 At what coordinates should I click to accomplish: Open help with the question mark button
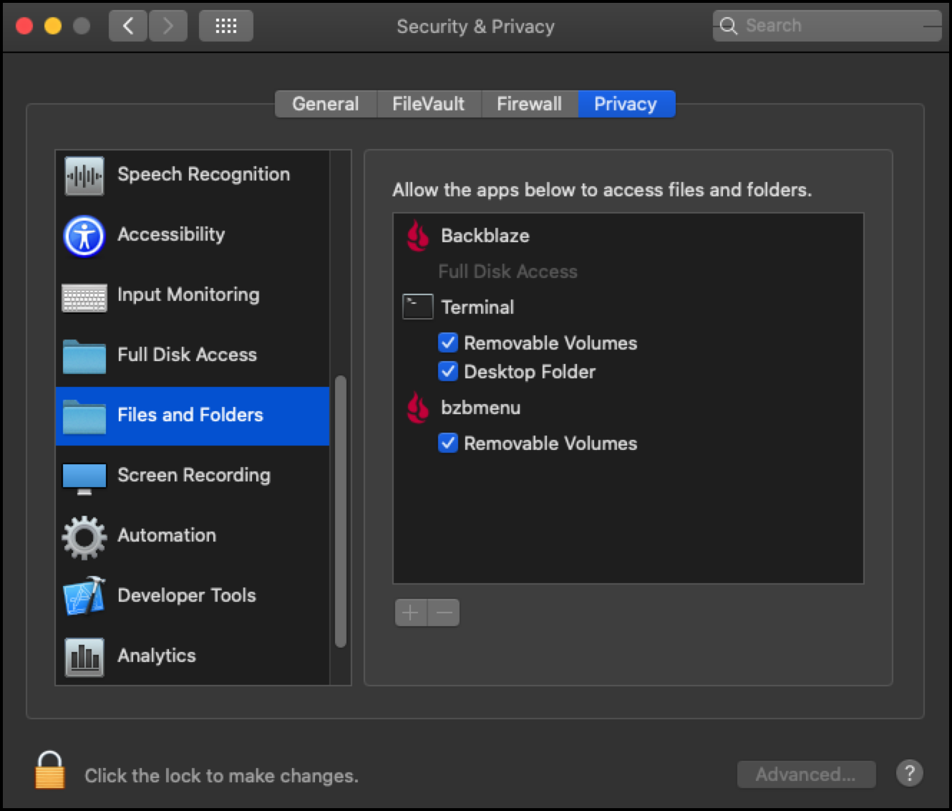point(910,774)
